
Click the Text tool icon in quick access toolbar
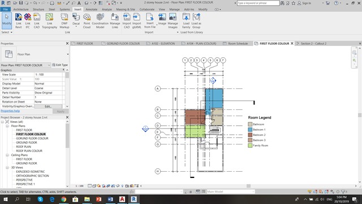click(79, 3)
